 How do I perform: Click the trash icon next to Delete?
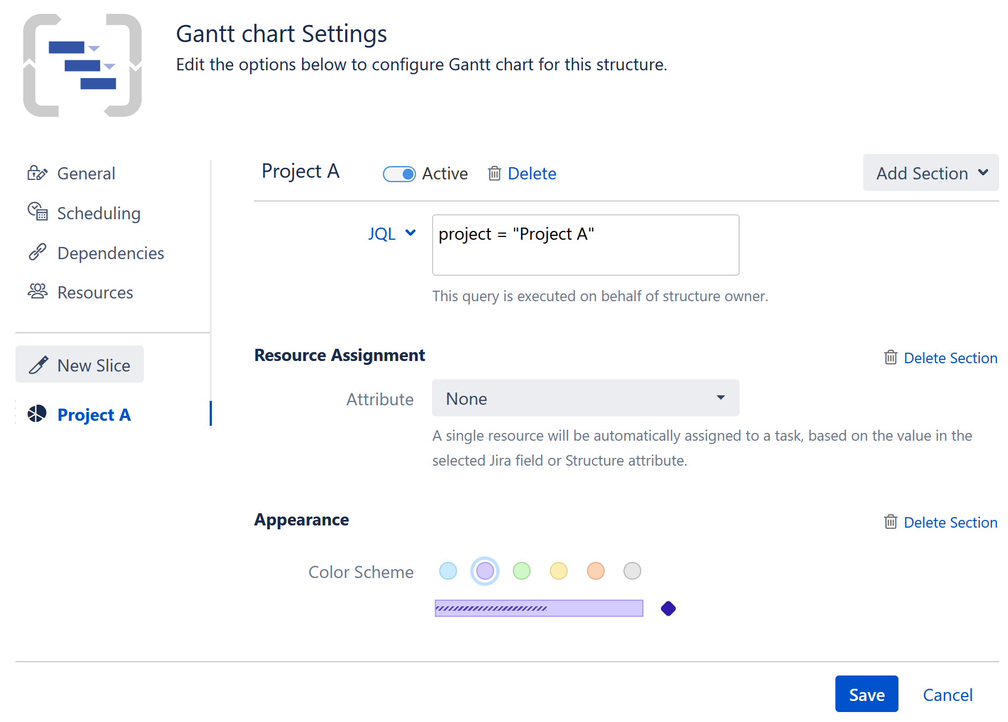(x=494, y=173)
